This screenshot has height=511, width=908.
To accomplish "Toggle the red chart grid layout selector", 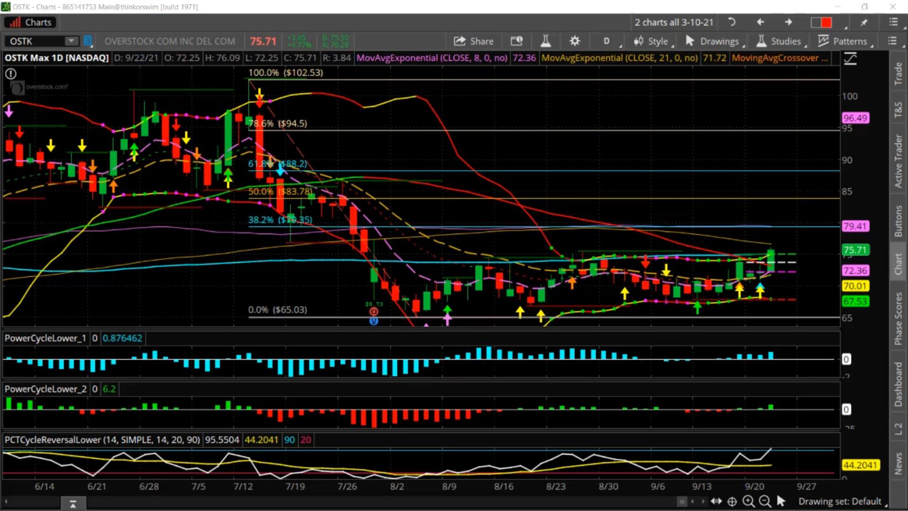I will 821,22.
